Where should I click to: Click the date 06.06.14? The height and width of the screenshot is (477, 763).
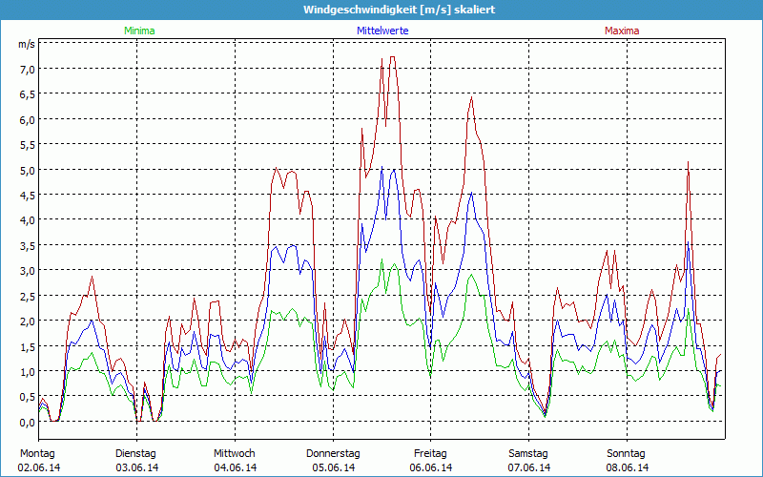click(x=431, y=467)
